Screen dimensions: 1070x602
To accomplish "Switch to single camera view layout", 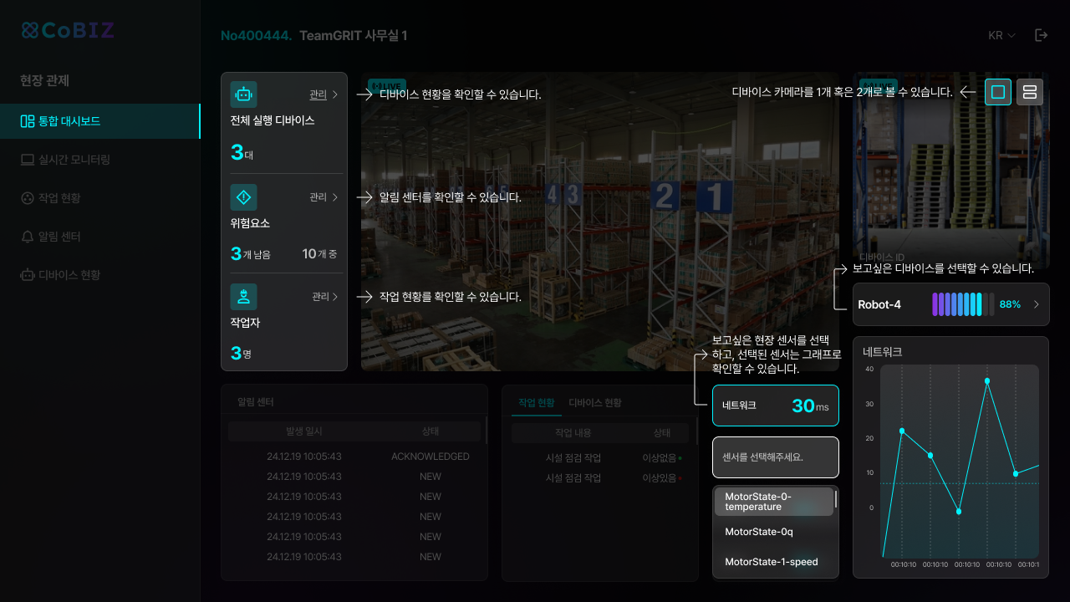I will pyautogui.click(x=998, y=92).
